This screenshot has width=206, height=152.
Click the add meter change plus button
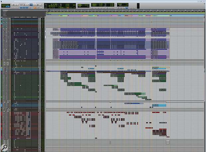pyautogui.click(x=45, y=14)
